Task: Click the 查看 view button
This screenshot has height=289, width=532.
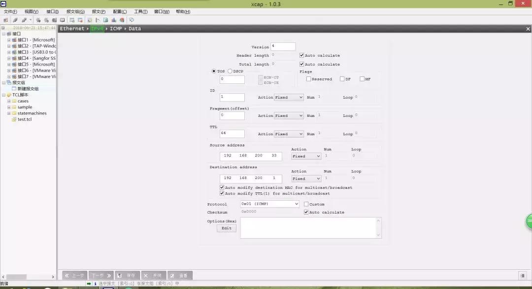Action: click(180, 275)
